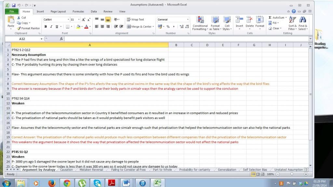
Task: Apply the Comma Style icon
Action: click(x=174, y=27)
